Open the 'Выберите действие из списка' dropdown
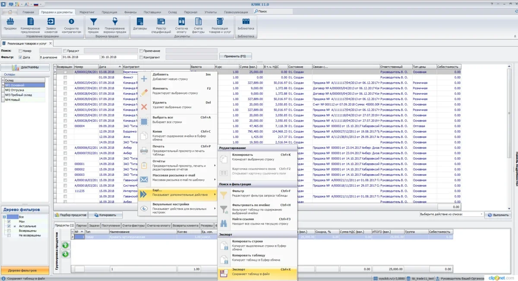 (451, 214)
